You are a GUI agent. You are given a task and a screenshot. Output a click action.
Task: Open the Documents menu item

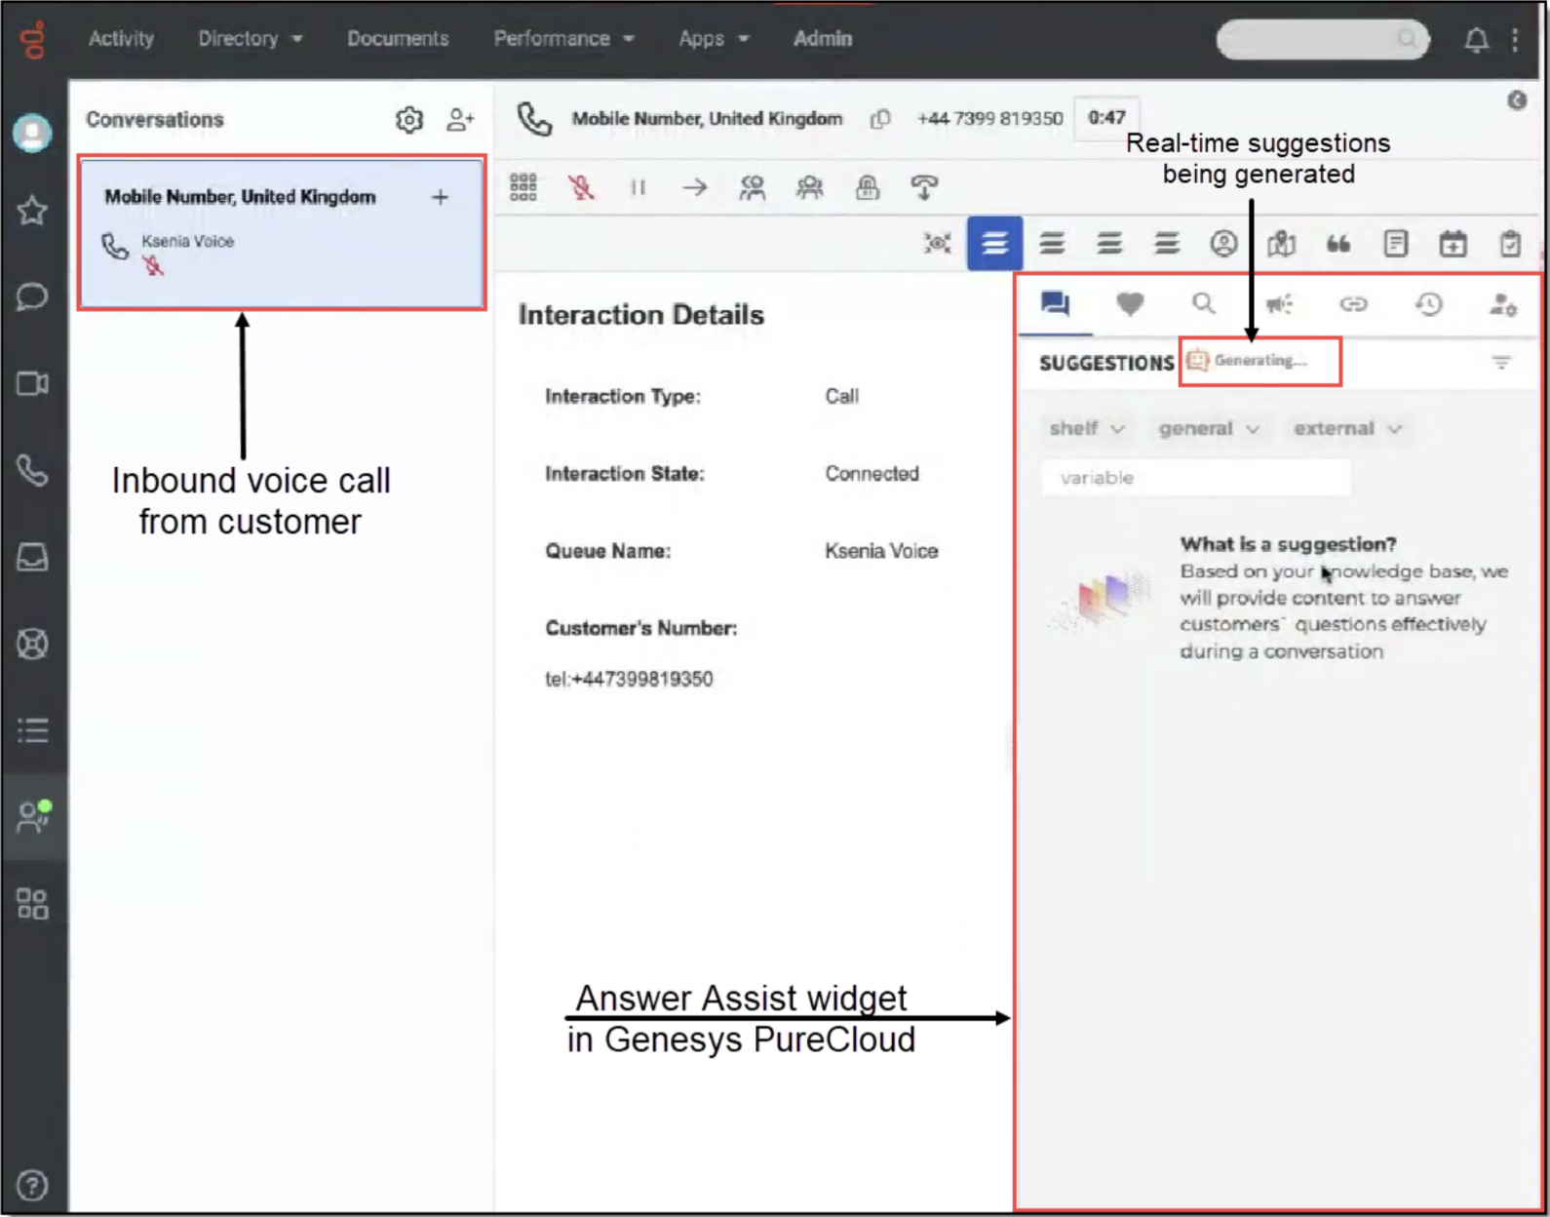[x=398, y=39]
